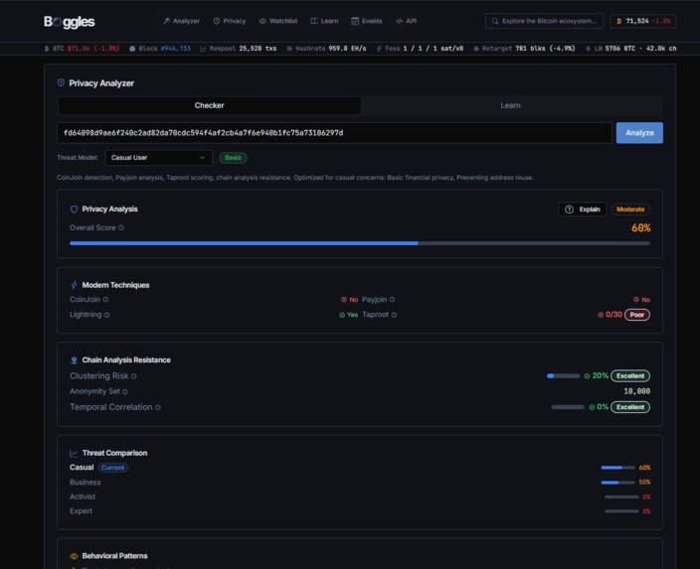The image size is (700, 569).
Task: Click the Payjoin No status indicator
Action: [x=642, y=300]
